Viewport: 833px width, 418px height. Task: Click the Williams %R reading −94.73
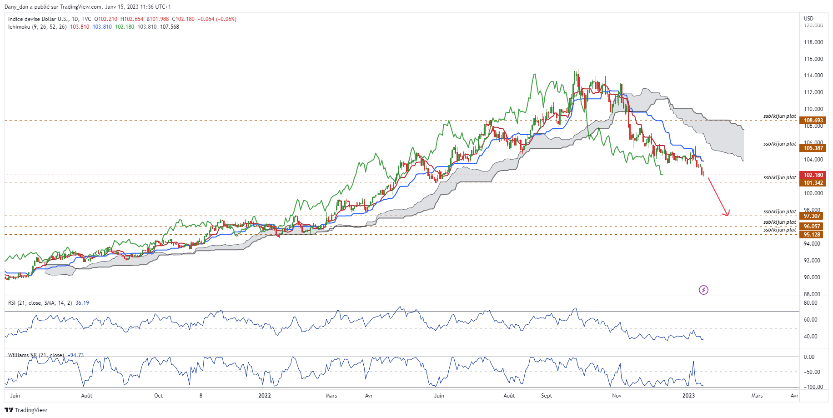pos(75,355)
